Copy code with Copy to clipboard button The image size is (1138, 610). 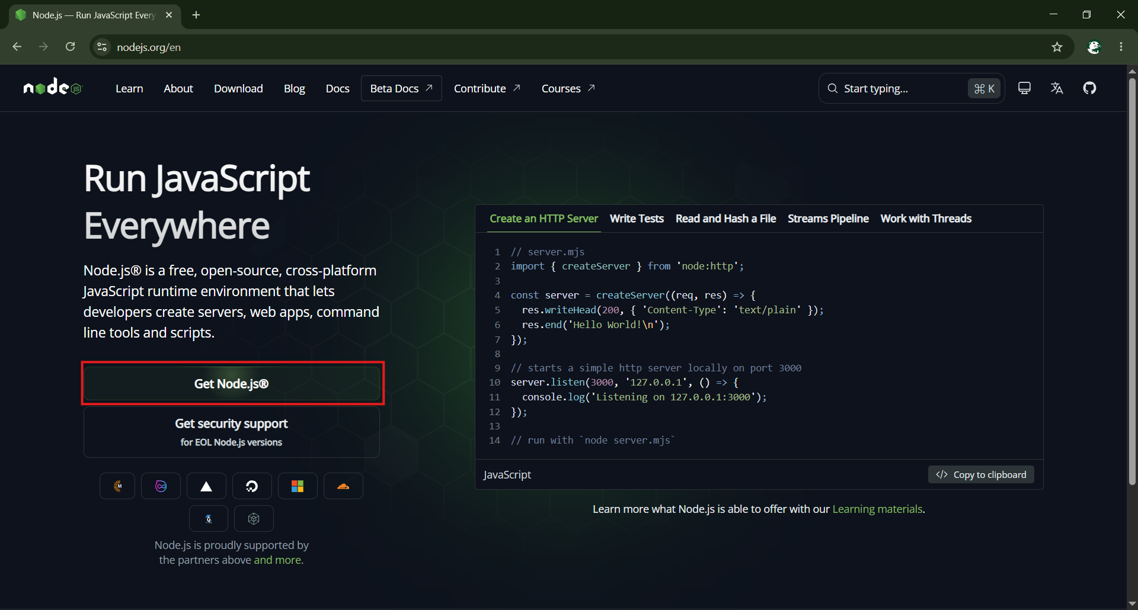click(981, 474)
